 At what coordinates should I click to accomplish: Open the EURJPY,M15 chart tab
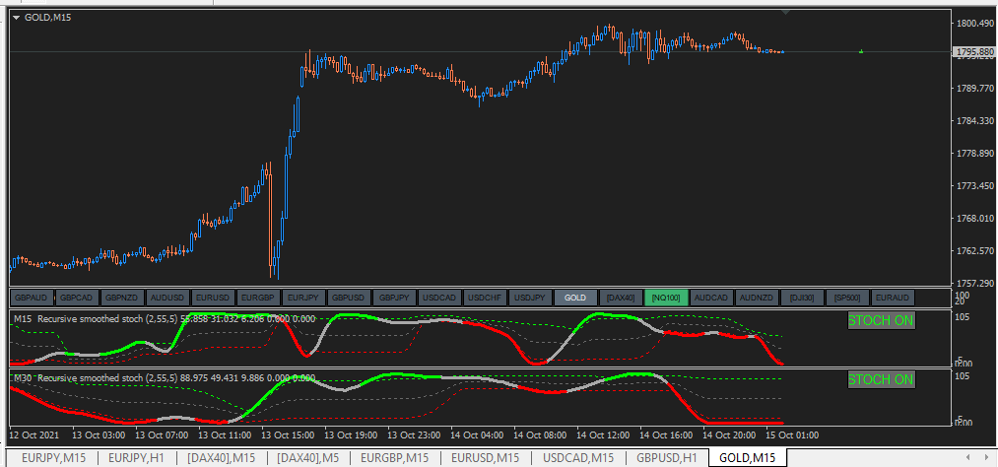pos(53,457)
